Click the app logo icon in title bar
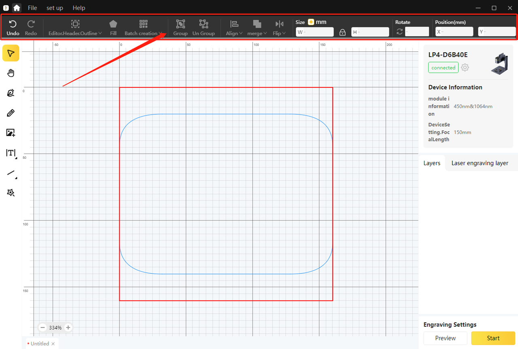 click(6, 8)
